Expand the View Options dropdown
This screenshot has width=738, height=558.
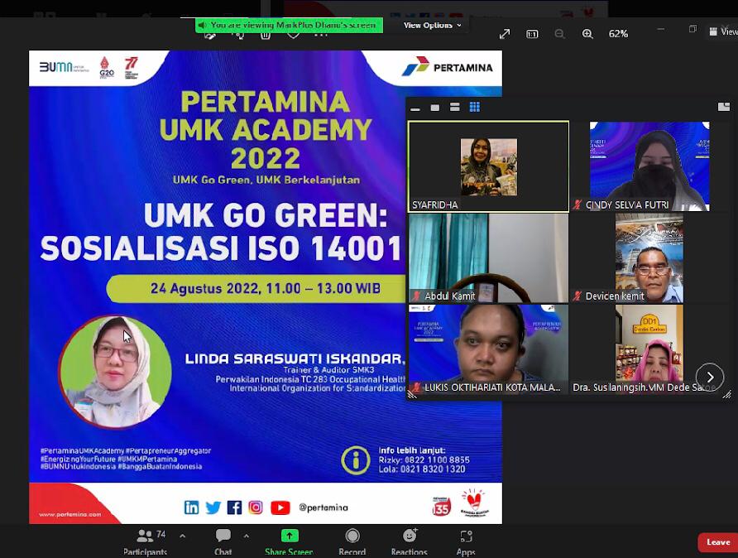pyautogui.click(x=433, y=26)
